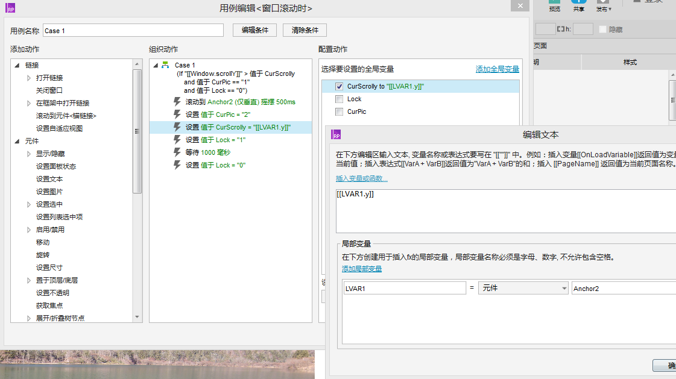676x379 pixels.
Task: Close the 用例编辑 dialog
Action: 520,5
